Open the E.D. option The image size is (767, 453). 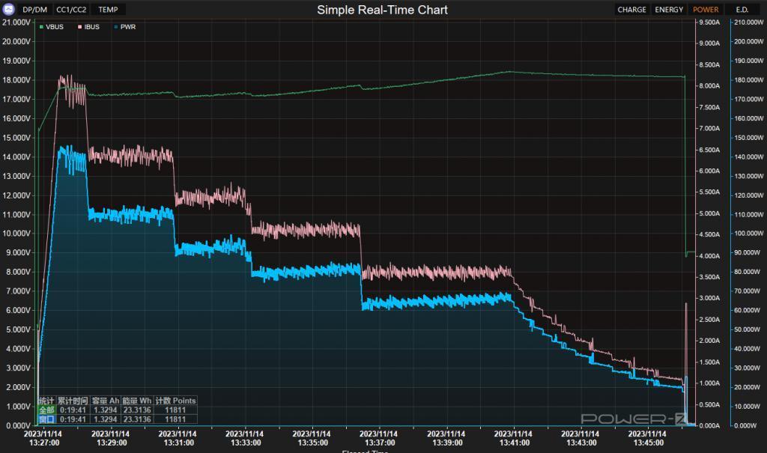click(x=742, y=10)
